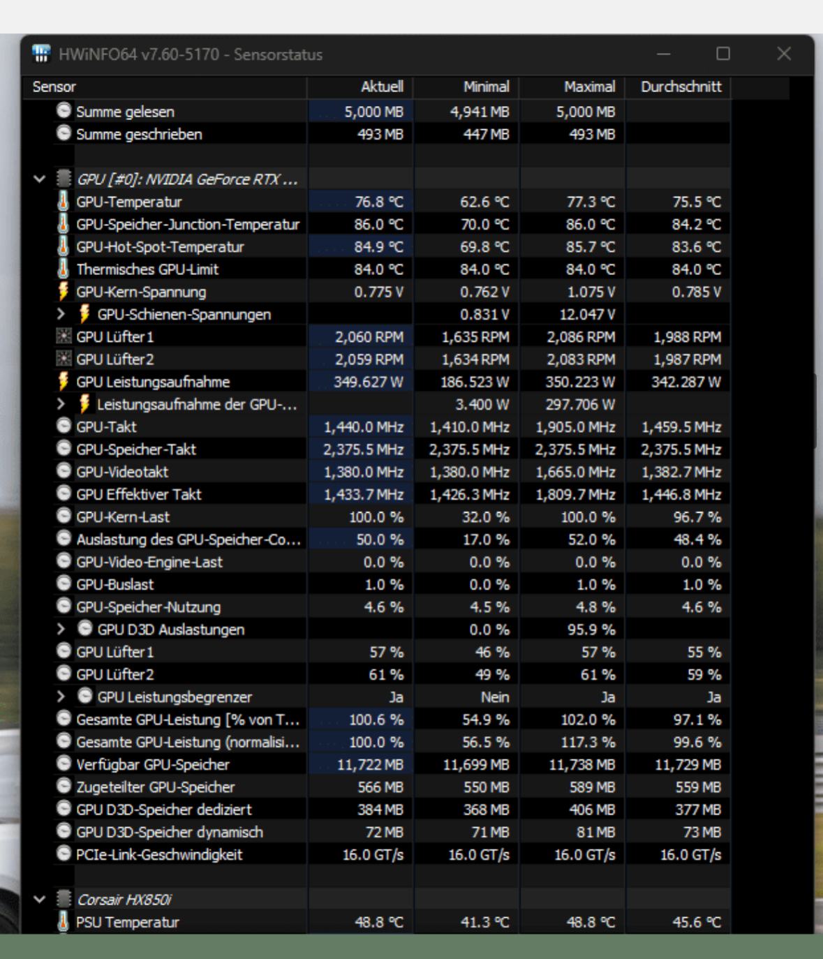Collapse the Corsair HX850i sensor group
The height and width of the screenshot is (959, 823).
pos(40,899)
